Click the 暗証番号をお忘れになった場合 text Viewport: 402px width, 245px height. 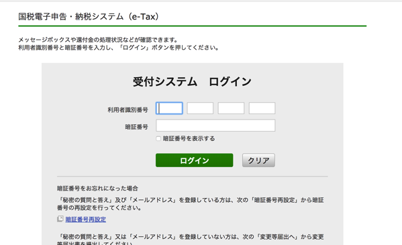coord(97,189)
